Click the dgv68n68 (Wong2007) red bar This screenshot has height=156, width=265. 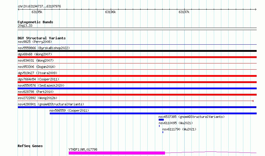137,57
